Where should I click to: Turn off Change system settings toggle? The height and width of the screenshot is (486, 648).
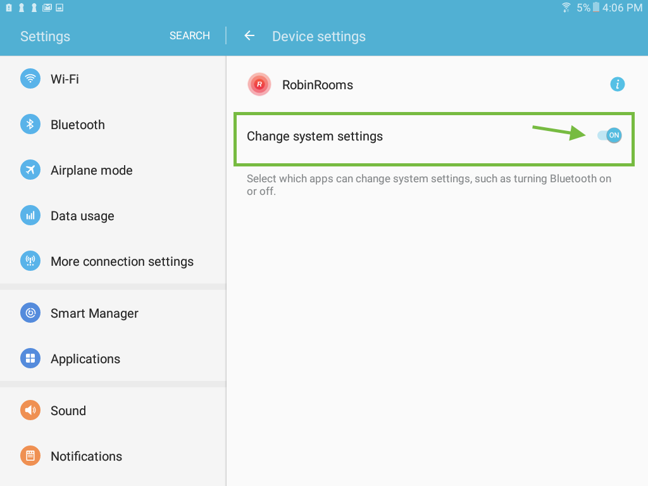[609, 135]
